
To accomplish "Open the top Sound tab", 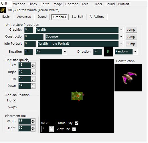I will pos(110,4).
